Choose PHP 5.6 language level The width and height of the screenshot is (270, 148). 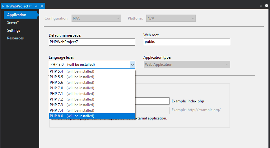pyautogui.click(x=92, y=83)
